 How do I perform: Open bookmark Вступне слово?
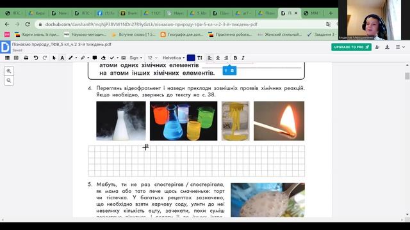(133, 34)
